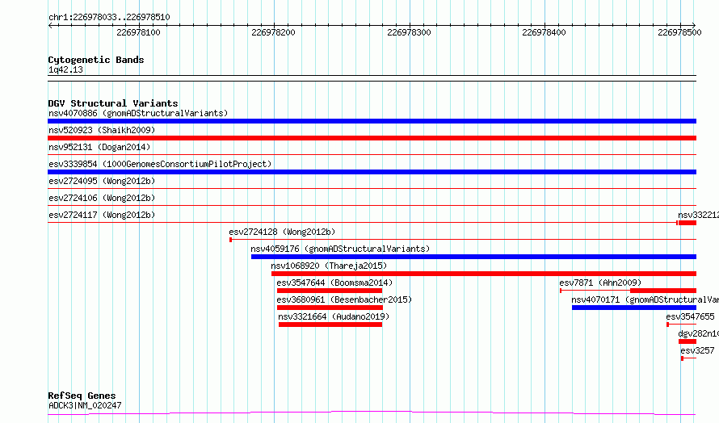The width and height of the screenshot is (719, 423).
Task: Click the red bar under nsv520923
Action: point(372,138)
